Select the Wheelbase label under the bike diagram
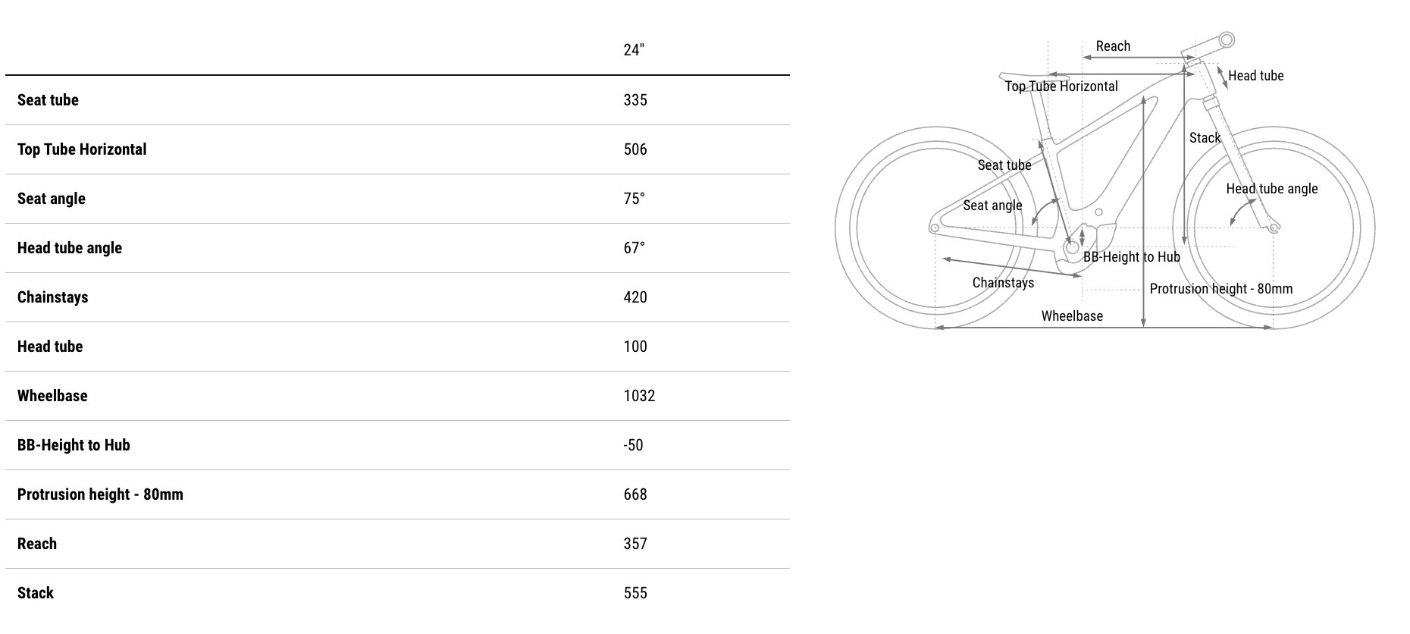The width and height of the screenshot is (1410, 634). pos(1072,316)
